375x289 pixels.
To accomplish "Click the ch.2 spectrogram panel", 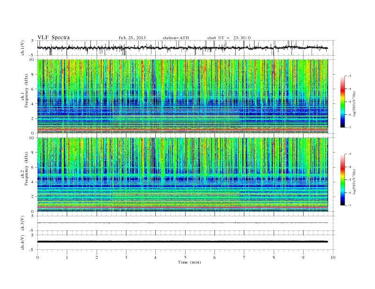I will pos(186,174).
